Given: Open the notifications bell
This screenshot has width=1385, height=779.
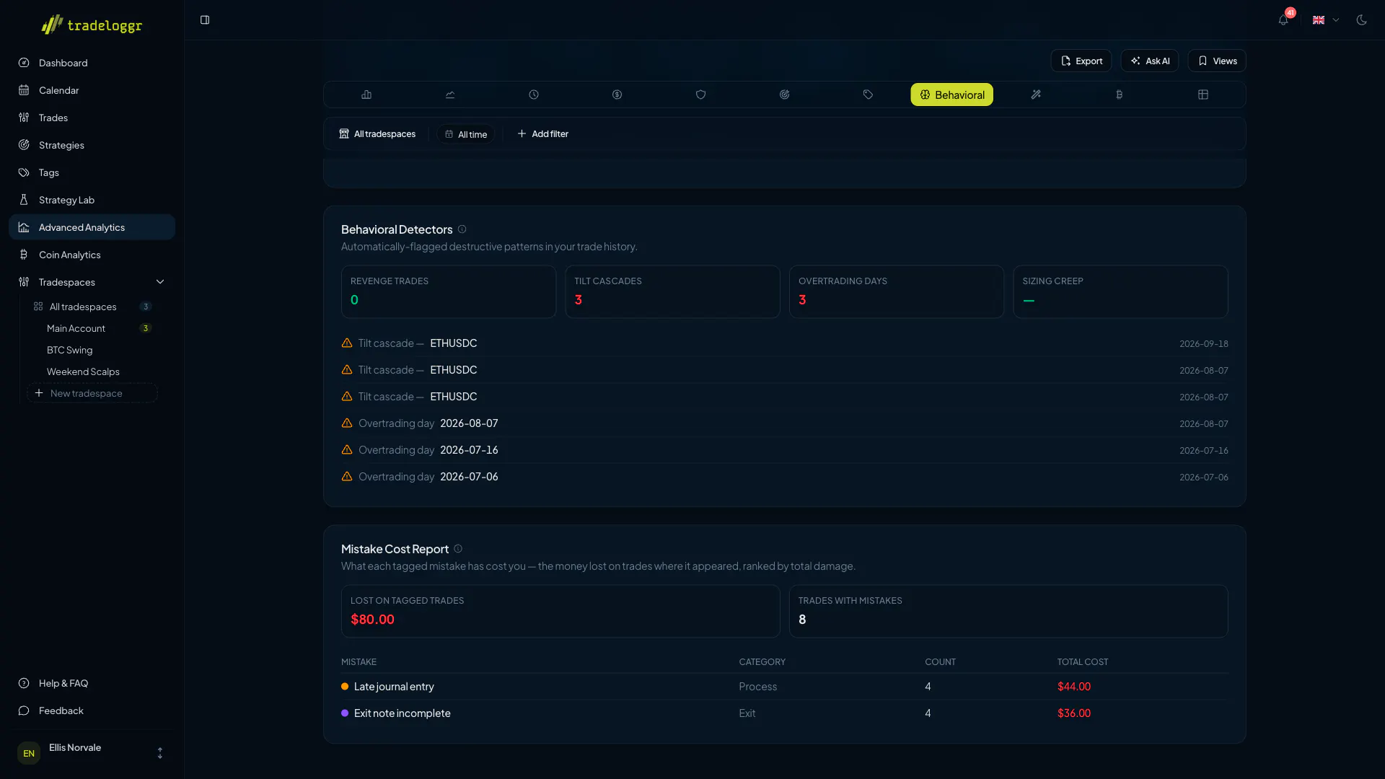Looking at the screenshot, I should (1283, 20).
